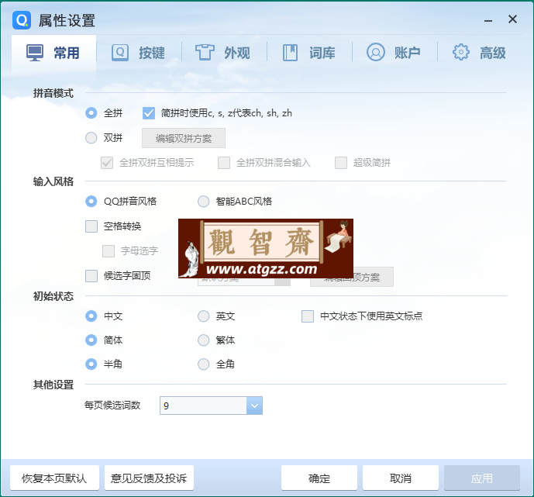
Task: Open 意见反馈及投诉
Action: 149,478
